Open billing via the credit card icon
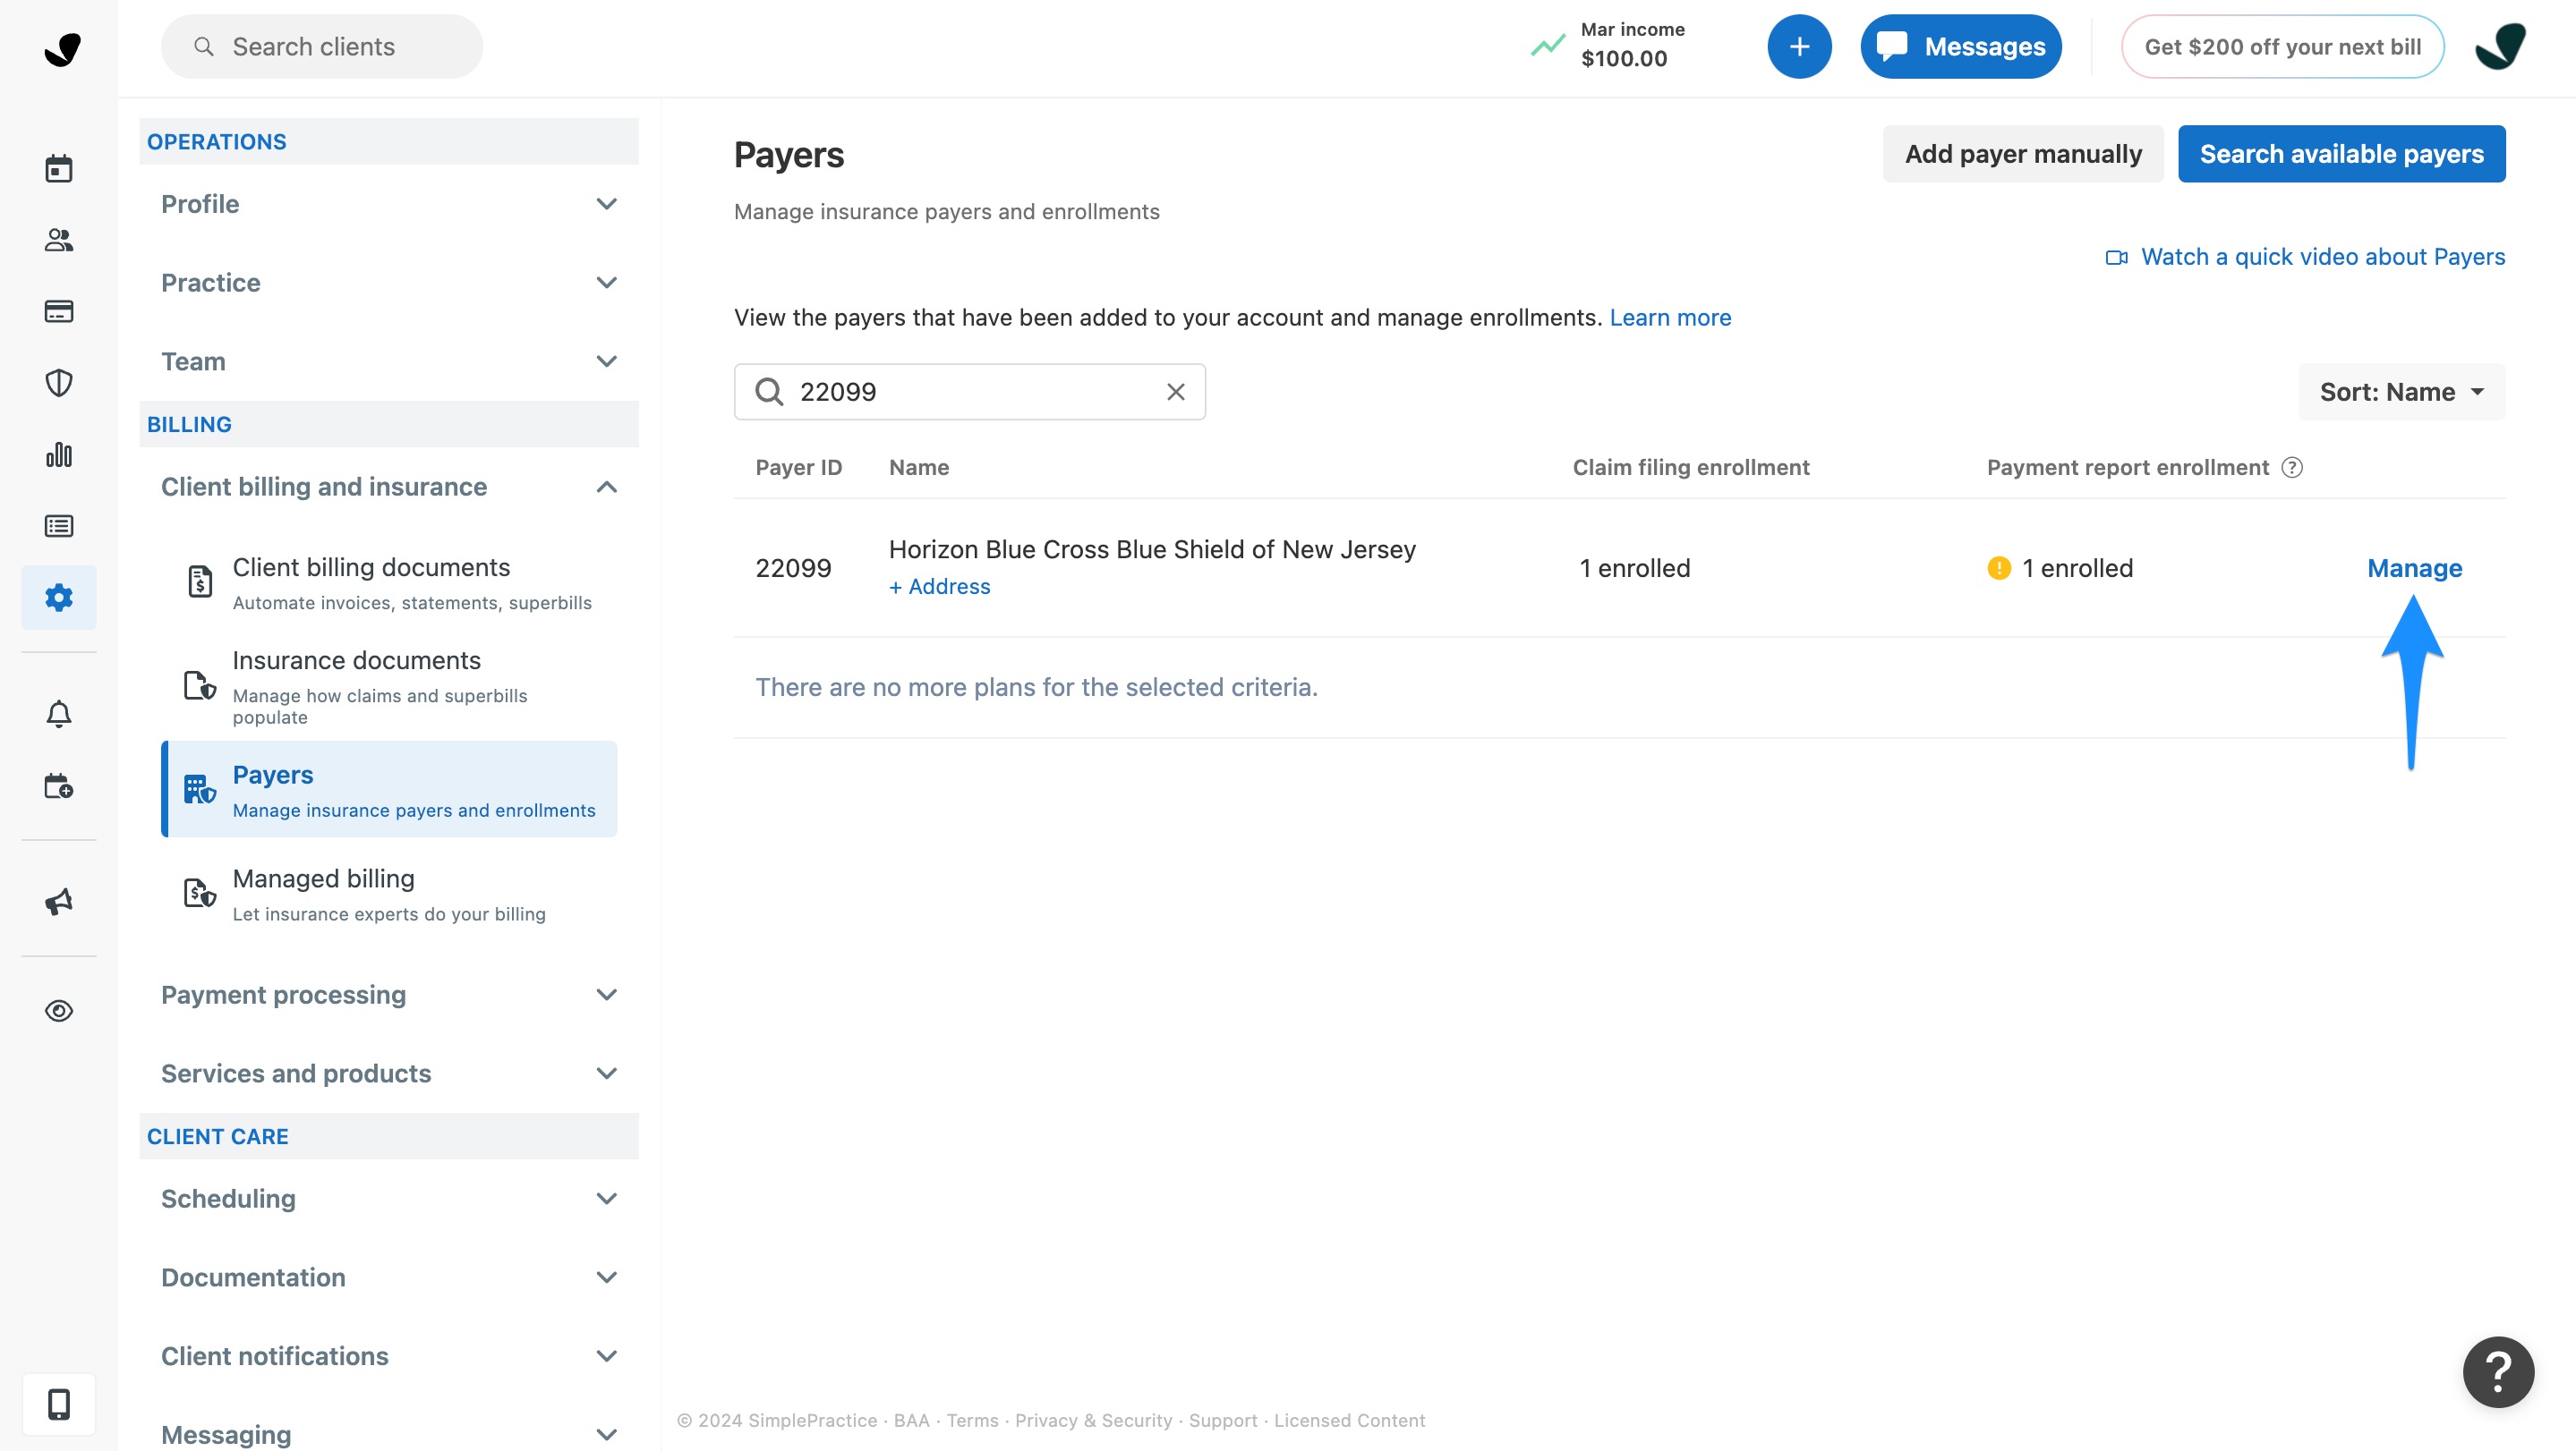Image resolution: width=2576 pixels, height=1451 pixels. tap(58, 310)
